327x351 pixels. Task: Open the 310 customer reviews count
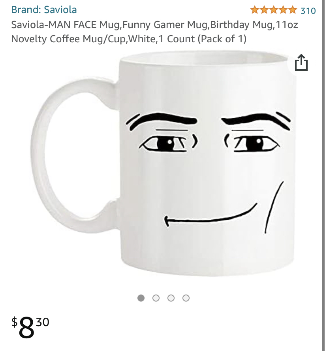pos(308,11)
